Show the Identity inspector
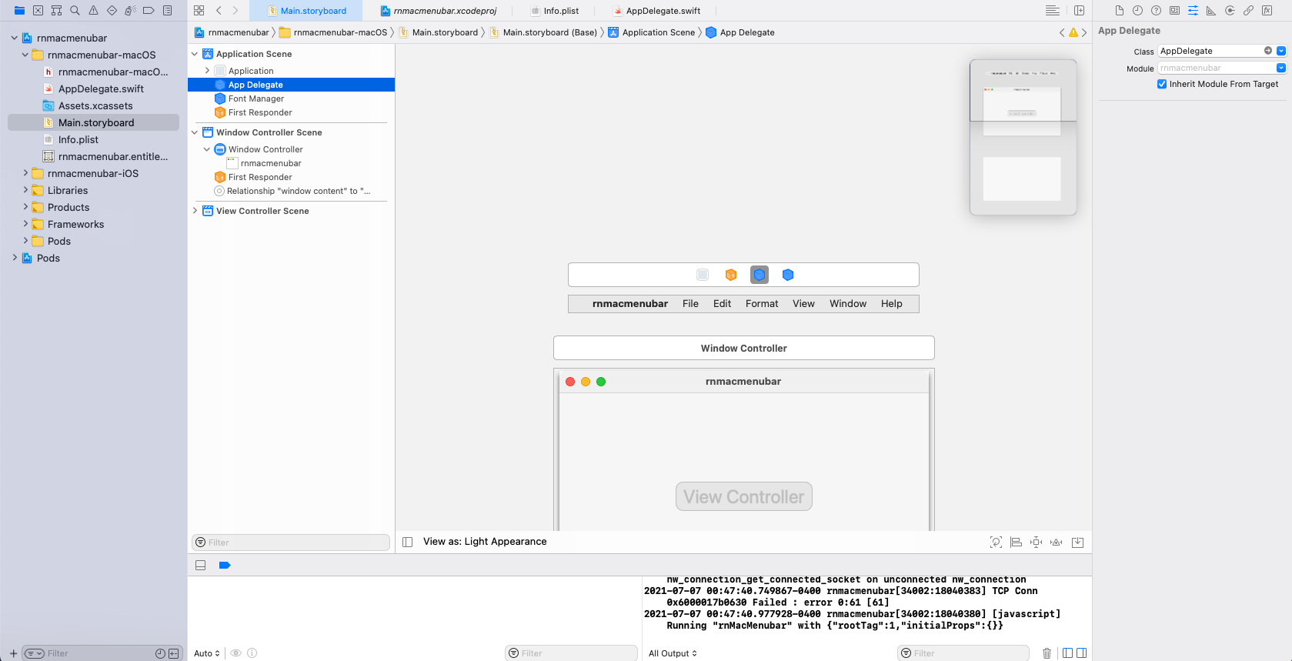Image resolution: width=1292 pixels, height=661 pixels. (x=1174, y=11)
